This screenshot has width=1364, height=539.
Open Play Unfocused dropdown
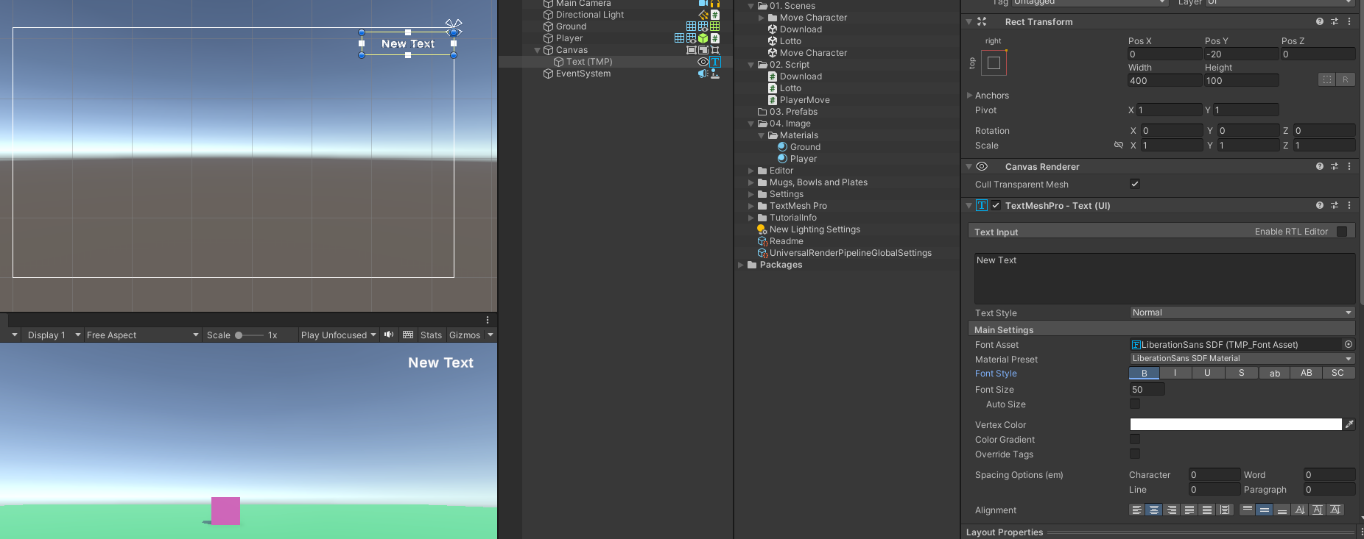tap(339, 335)
